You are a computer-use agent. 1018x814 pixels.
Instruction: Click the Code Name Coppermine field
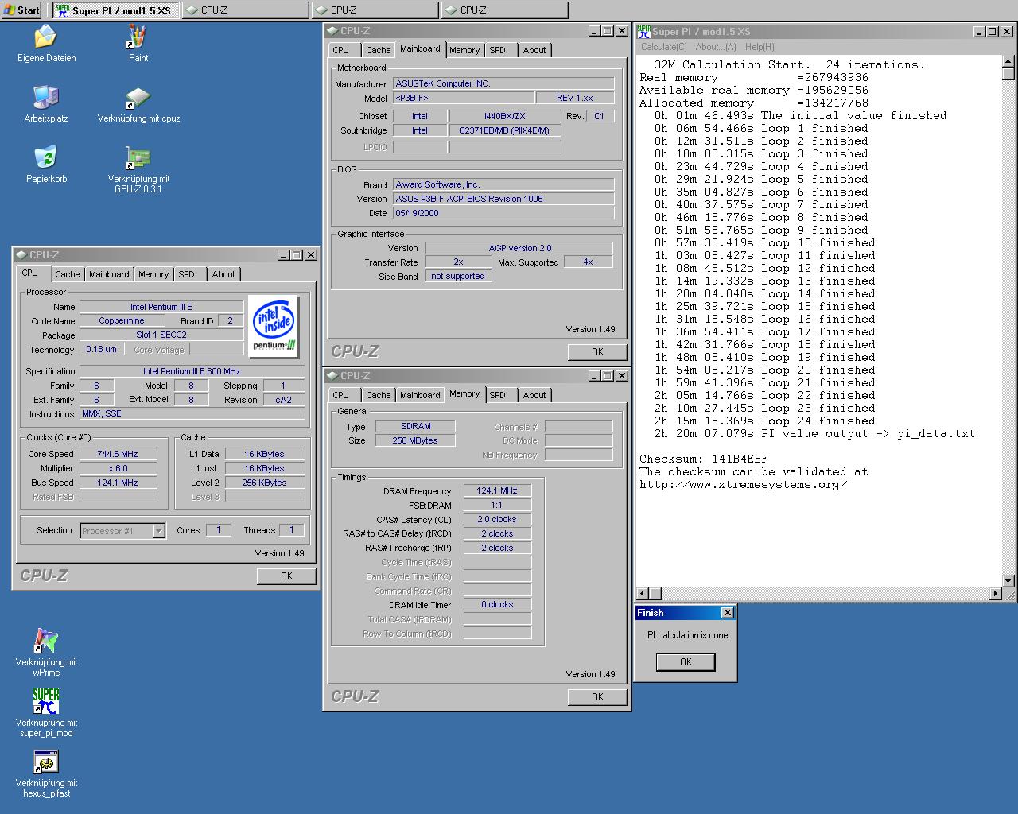[x=122, y=321]
